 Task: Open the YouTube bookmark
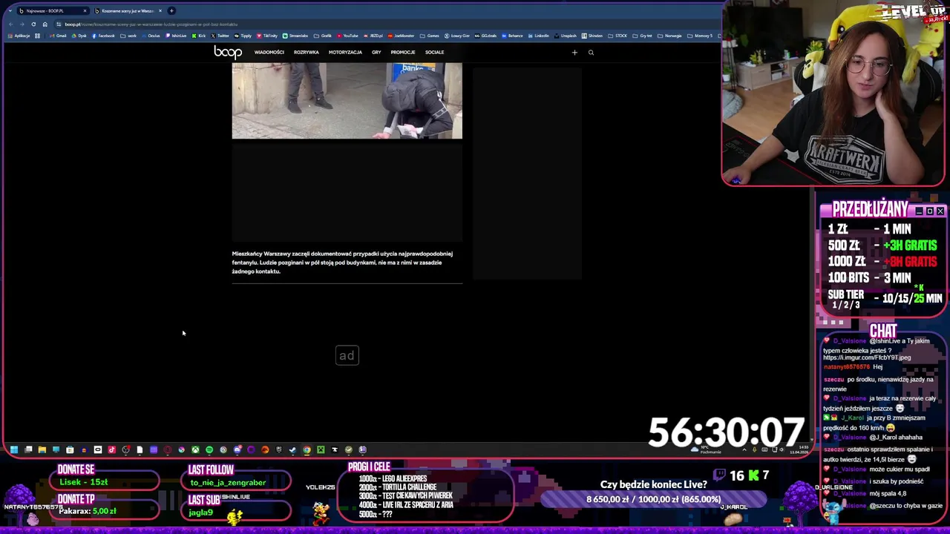pyautogui.click(x=347, y=36)
